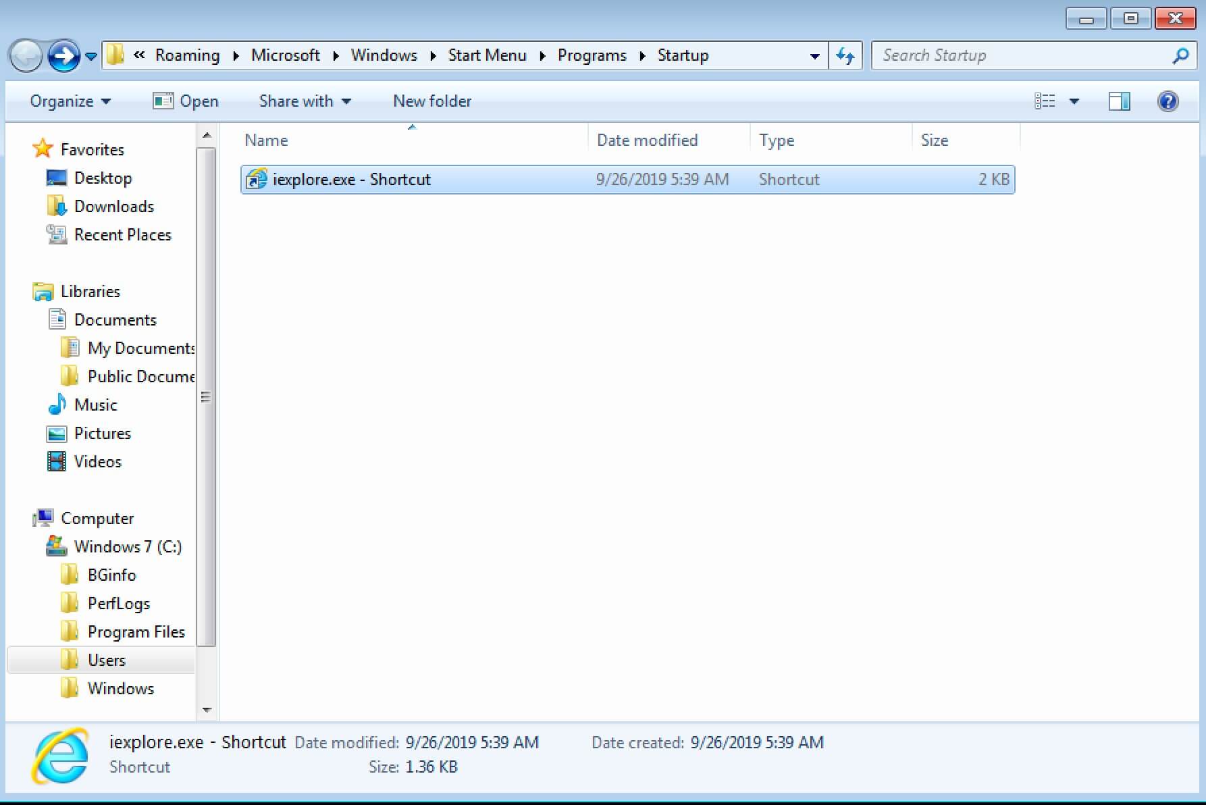This screenshot has width=1206, height=805.
Task: Click the Back navigation arrow
Action: (x=25, y=55)
